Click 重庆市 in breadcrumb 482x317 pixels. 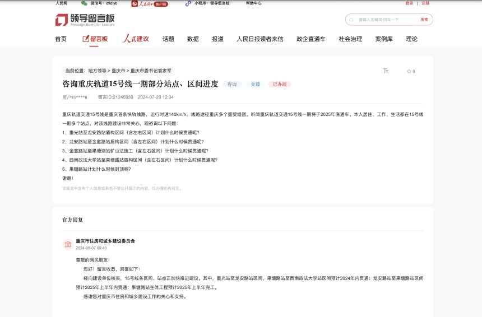click(x=118, y=71)
